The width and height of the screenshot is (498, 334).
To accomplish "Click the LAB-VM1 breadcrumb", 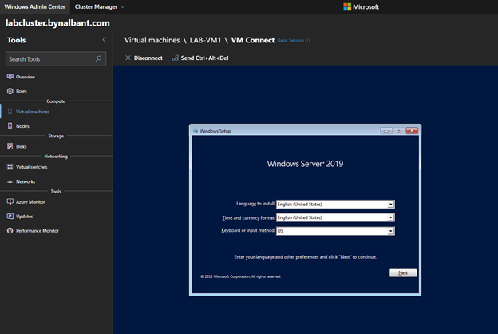I will [x=205, y=40].
